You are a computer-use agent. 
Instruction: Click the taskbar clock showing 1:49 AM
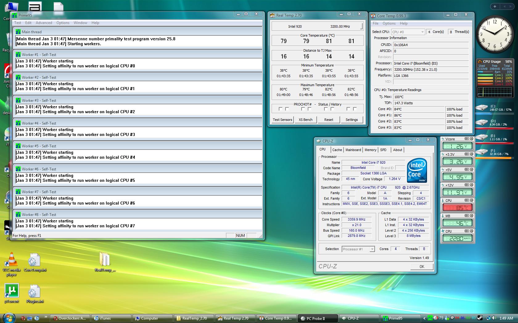coord(506,318)
